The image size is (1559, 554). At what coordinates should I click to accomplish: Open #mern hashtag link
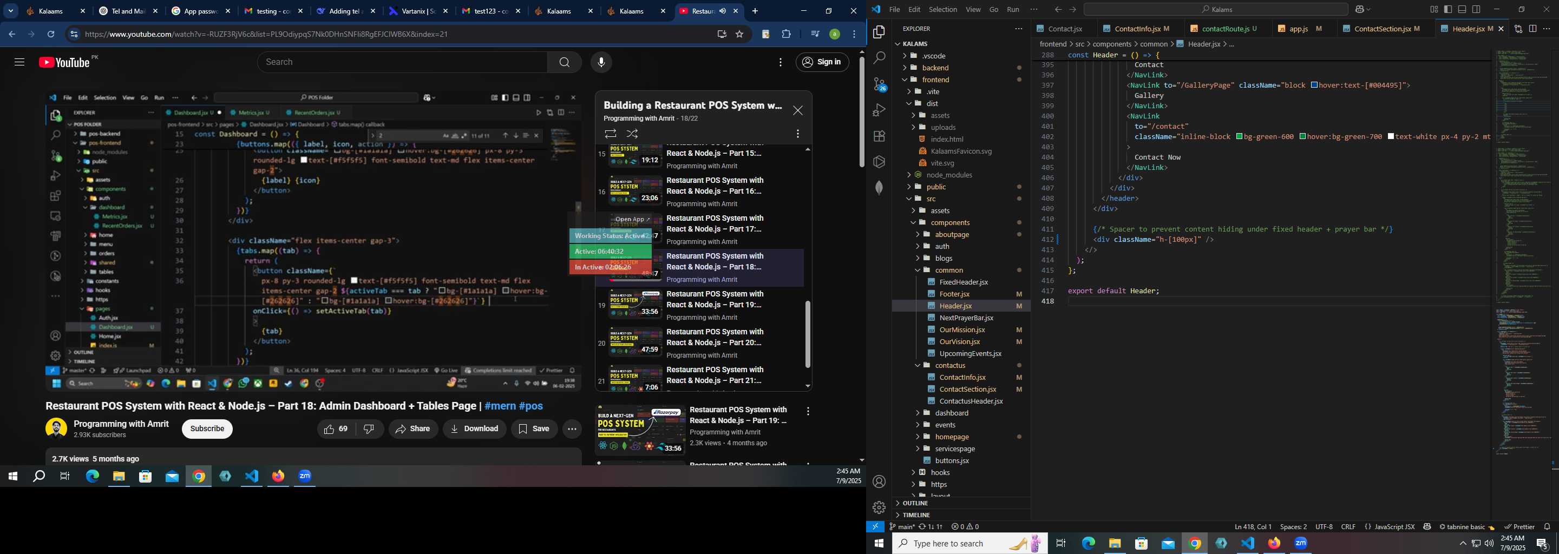pos(500,406)
